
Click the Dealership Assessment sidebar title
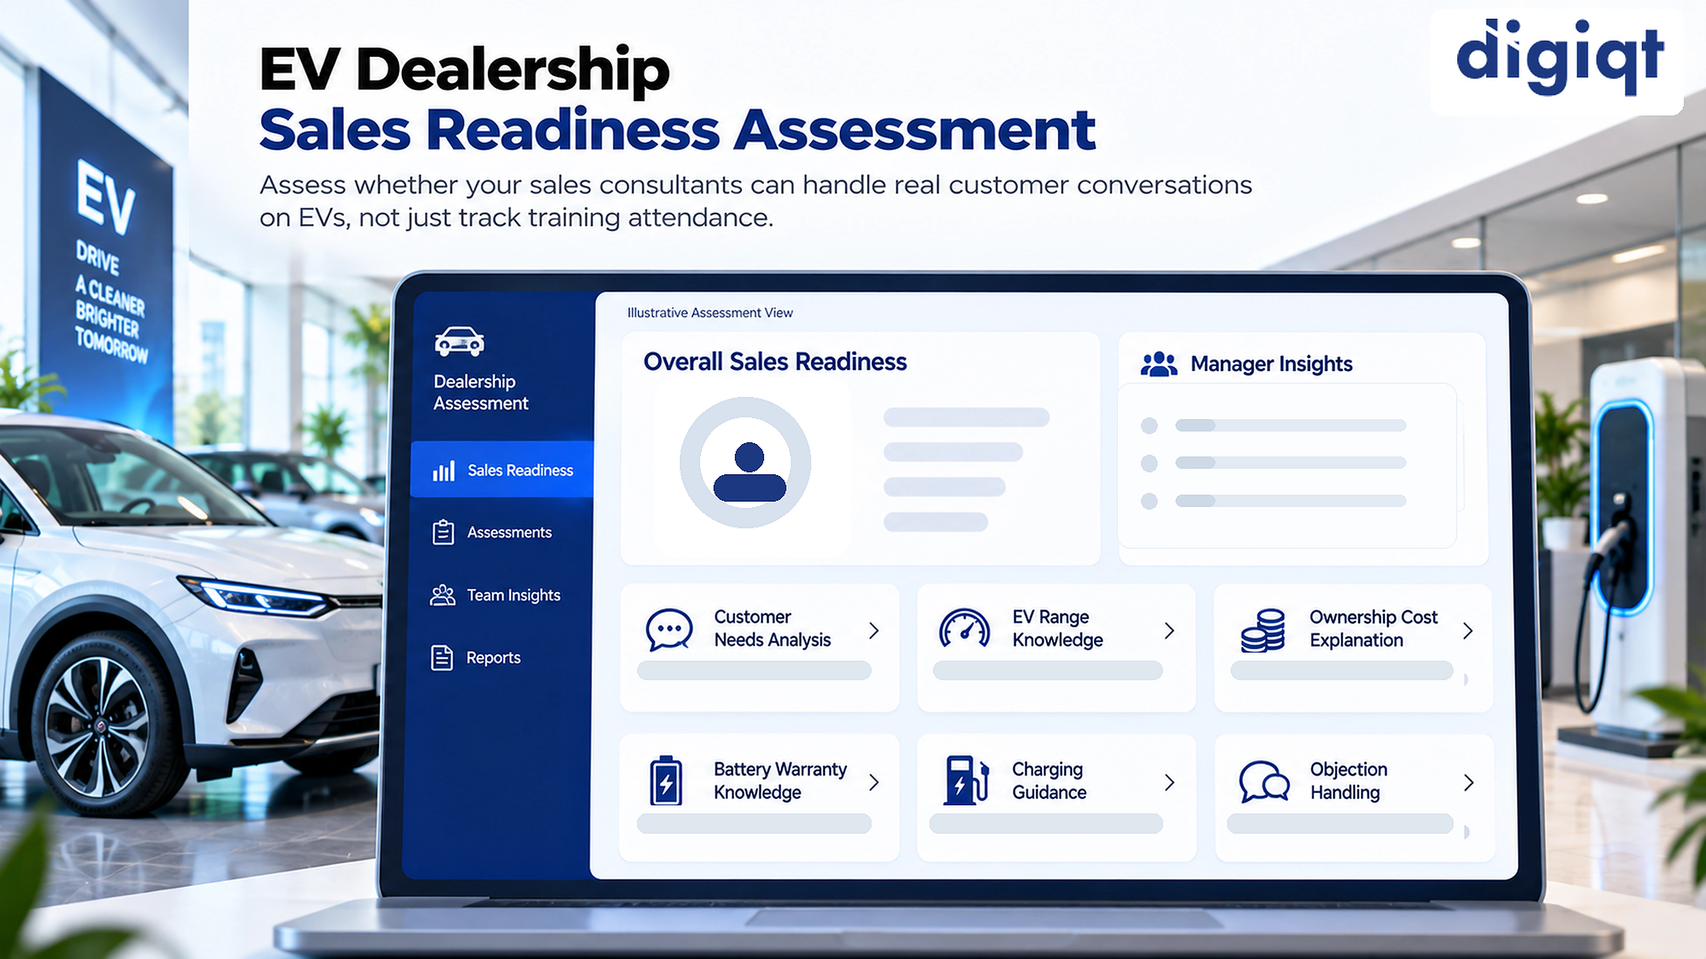click(x=481, y=392)
